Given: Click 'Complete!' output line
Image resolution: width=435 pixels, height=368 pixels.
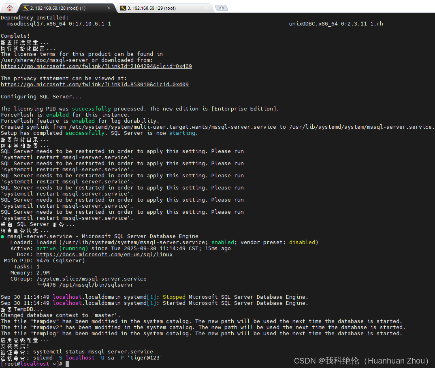Looking at the screenshot, I should point(15,36).
